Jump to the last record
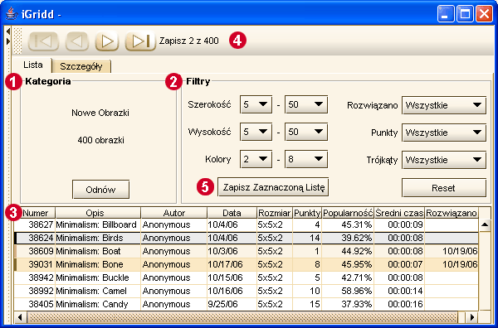The height and width of the screenshot is (328, 498). click(140, 41)
